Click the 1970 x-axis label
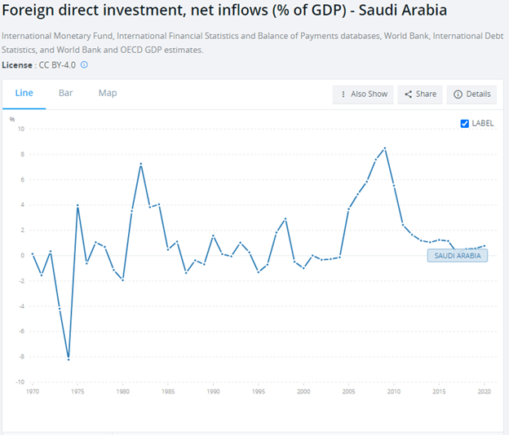The image size is (509, 435). tap(33, 392)
